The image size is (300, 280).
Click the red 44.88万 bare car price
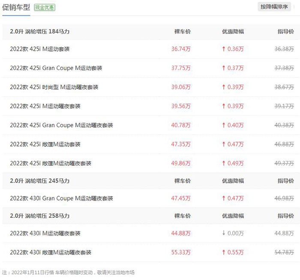pyautogui.click(x=181, y=233)
